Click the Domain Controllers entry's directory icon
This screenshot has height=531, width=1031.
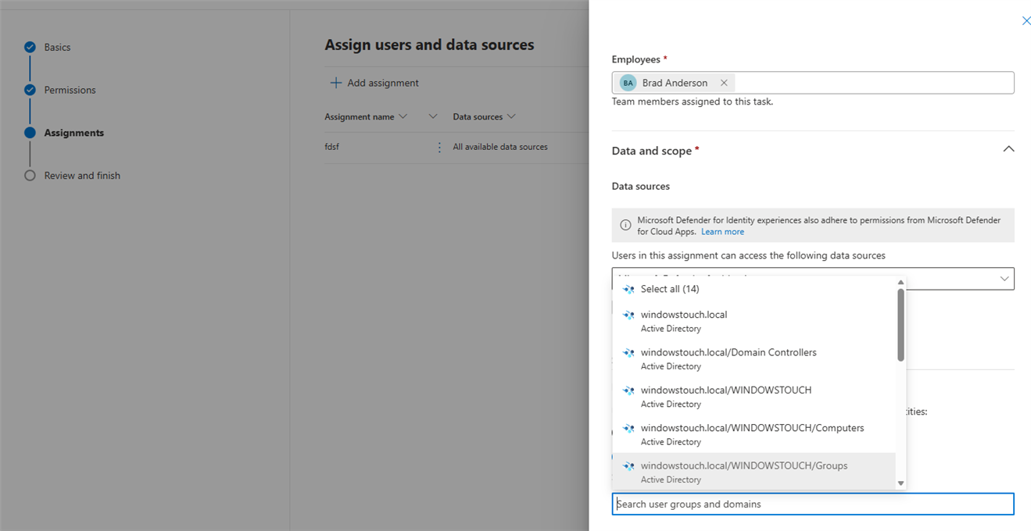(628, 353)
